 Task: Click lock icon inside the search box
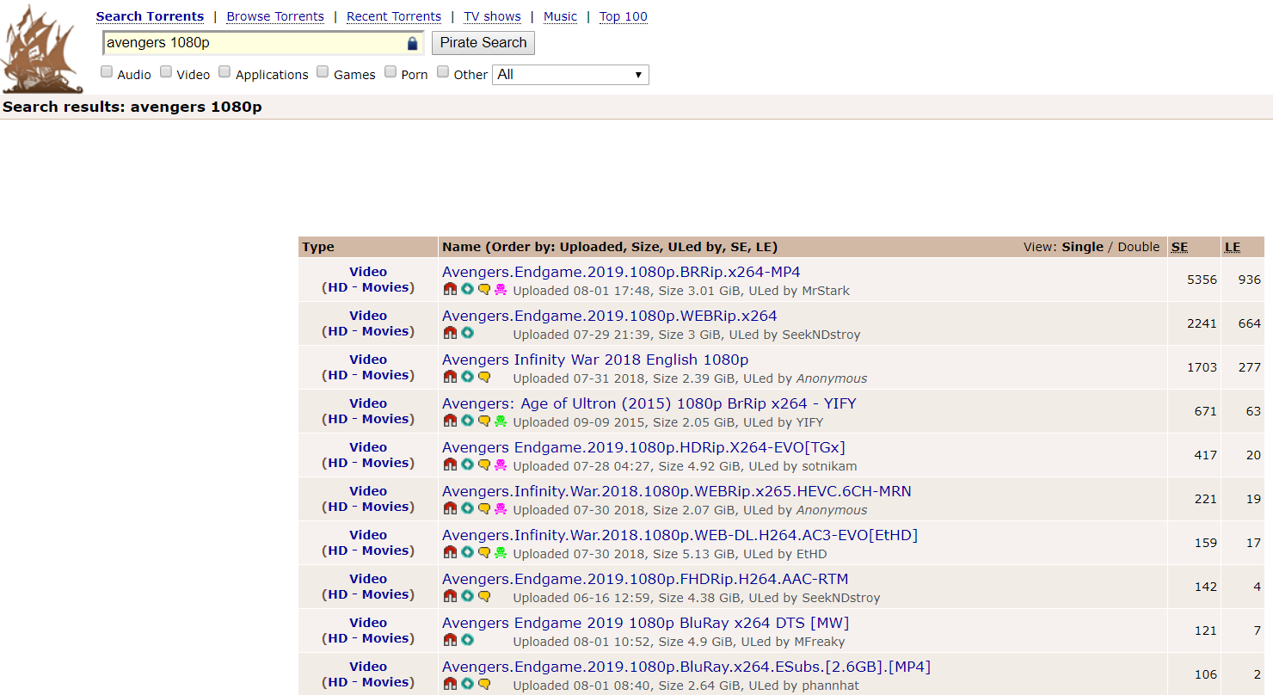click(412, 43)
